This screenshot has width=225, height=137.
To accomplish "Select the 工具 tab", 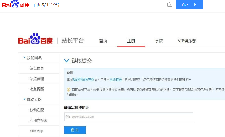I will pyautogui.click(x=131, y=41).
